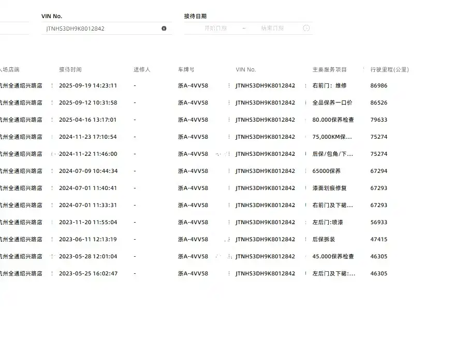The height and width of the screenshot is (351, 468).
Task: Open the reception date calendar icon
Action: point(306,28)
